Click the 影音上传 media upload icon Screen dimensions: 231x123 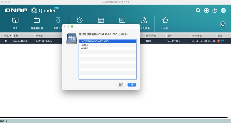58,20
